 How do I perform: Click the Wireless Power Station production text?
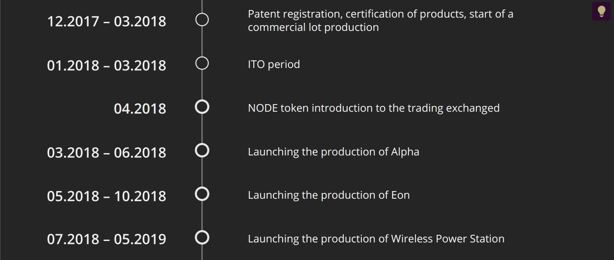coord(376,239)
